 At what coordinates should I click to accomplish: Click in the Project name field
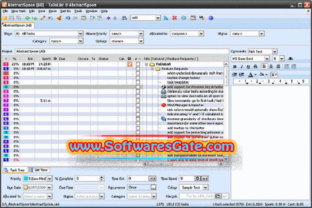[122, 52]
